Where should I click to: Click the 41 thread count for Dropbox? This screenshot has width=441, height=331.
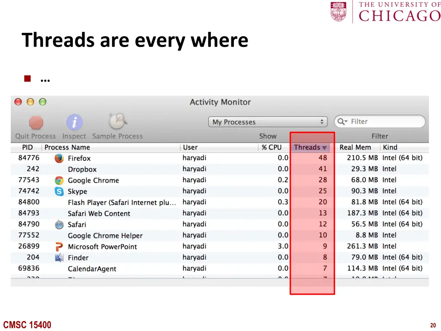[323, 169]
